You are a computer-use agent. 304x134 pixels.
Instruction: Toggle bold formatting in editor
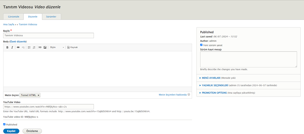coord(7,47)
